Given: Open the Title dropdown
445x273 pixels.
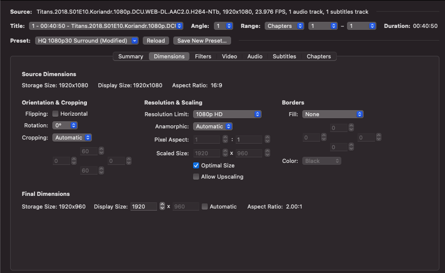Looking at the screenshot, I should click(x=106, y=26).
